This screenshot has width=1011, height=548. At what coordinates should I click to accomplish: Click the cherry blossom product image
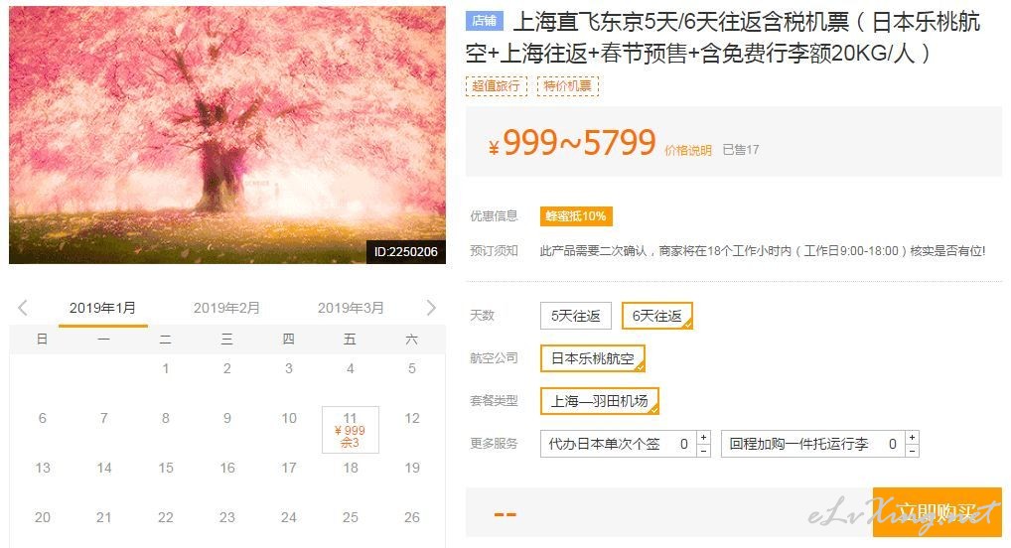coord(227,135)
